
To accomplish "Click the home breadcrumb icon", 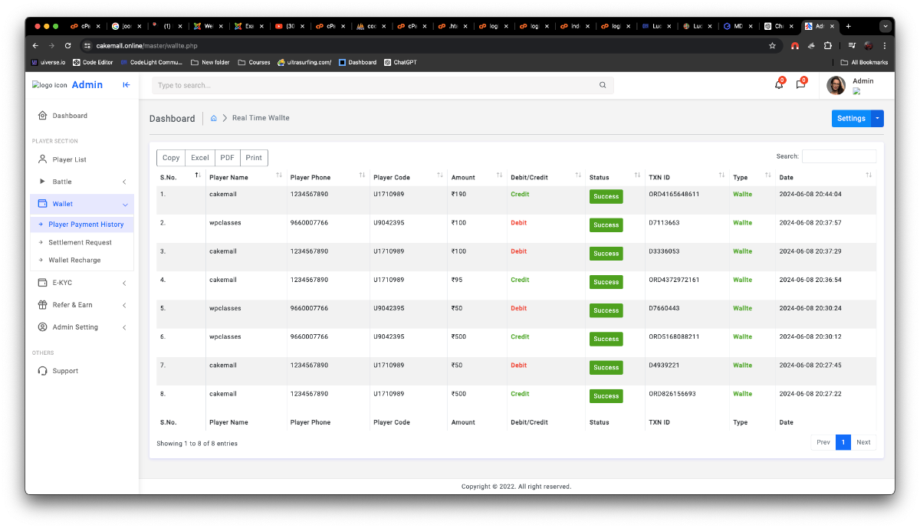I will coord(214,118).
